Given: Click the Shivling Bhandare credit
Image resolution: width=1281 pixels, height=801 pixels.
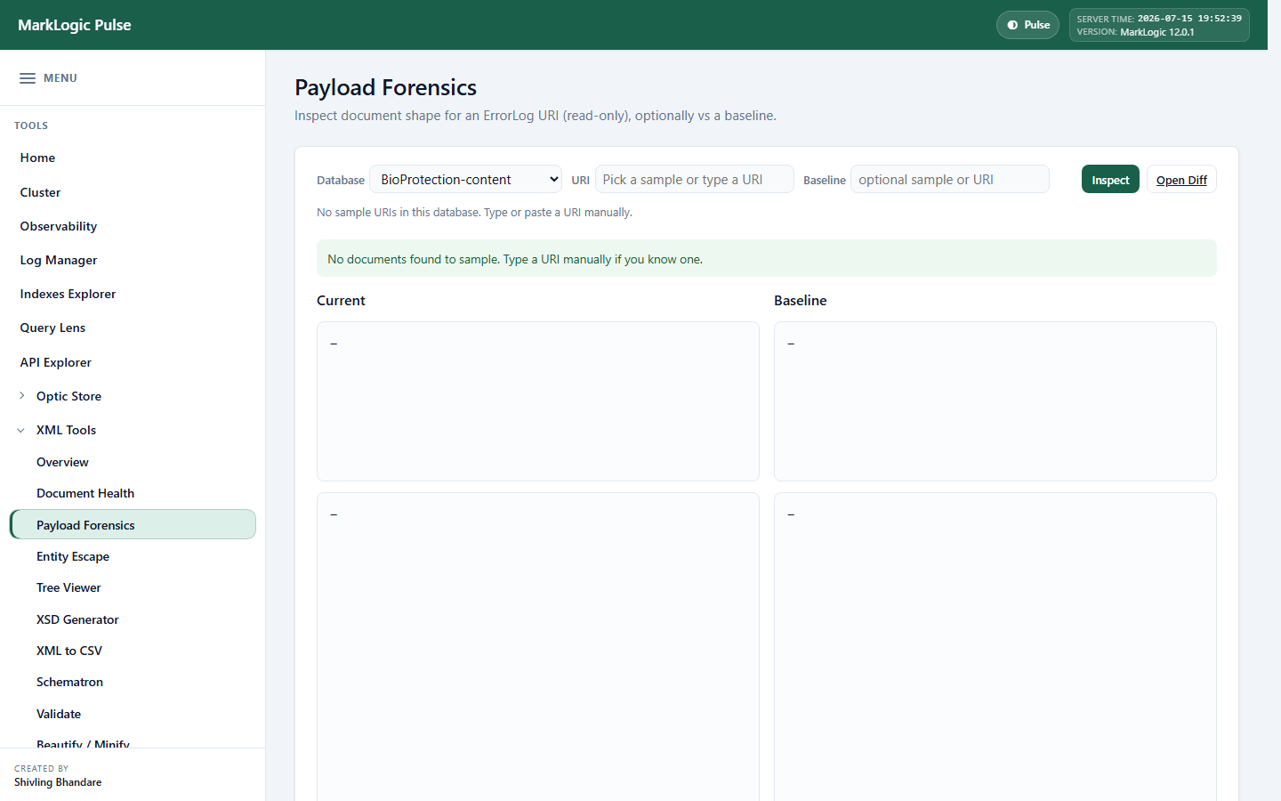Looking at the screenshot, I should (58, 782).
